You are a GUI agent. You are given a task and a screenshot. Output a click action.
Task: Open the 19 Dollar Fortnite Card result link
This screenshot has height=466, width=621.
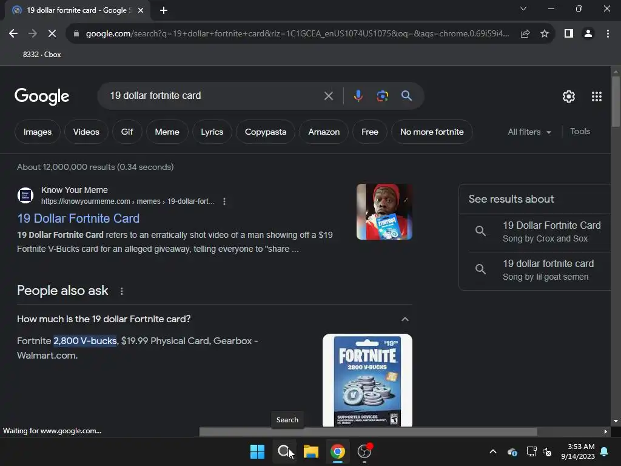point(78,218)
